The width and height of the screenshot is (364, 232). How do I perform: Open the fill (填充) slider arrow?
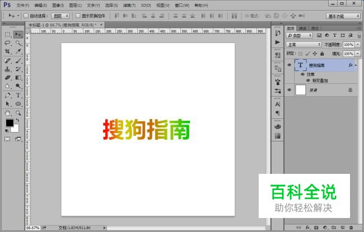coord(358,54)
